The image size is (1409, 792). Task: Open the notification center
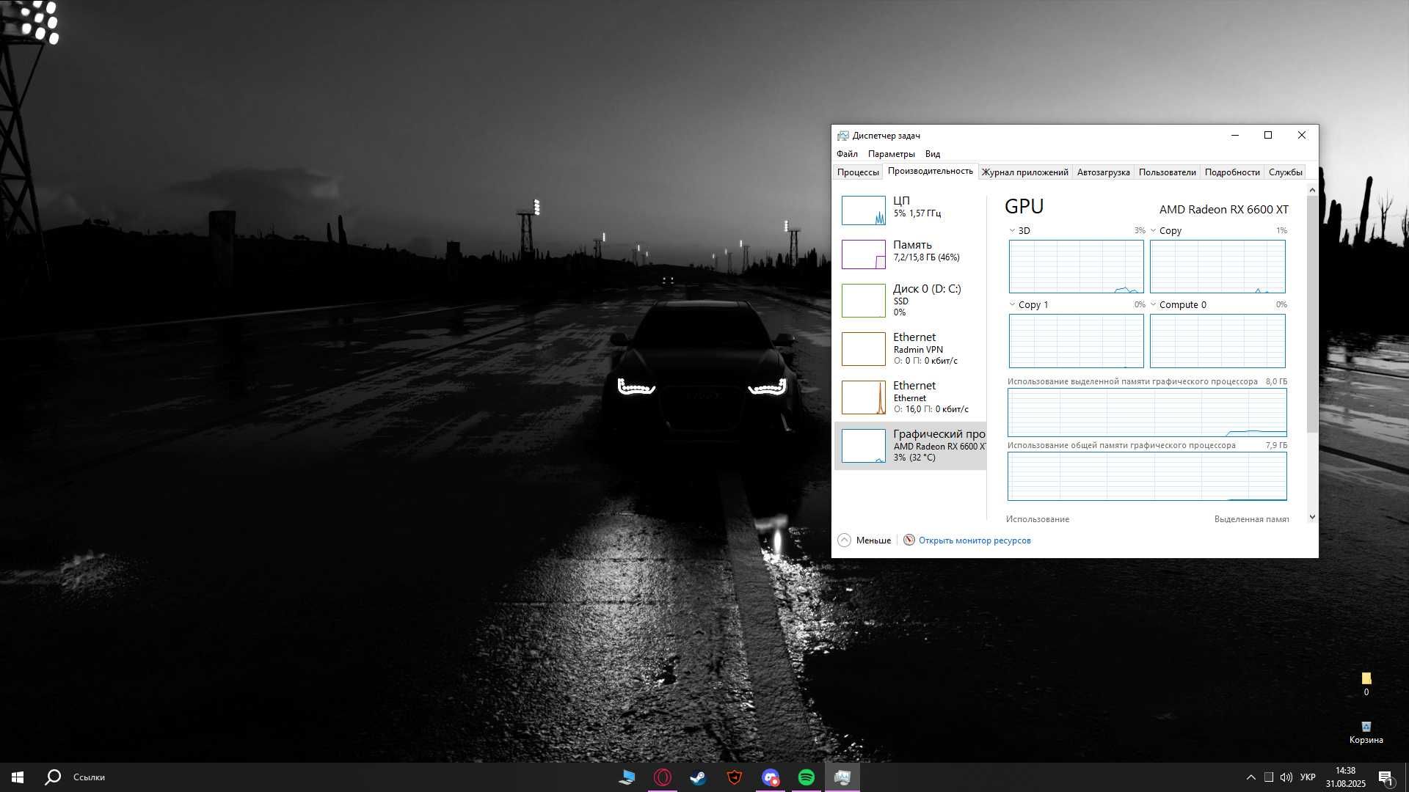coord(1386,777)
